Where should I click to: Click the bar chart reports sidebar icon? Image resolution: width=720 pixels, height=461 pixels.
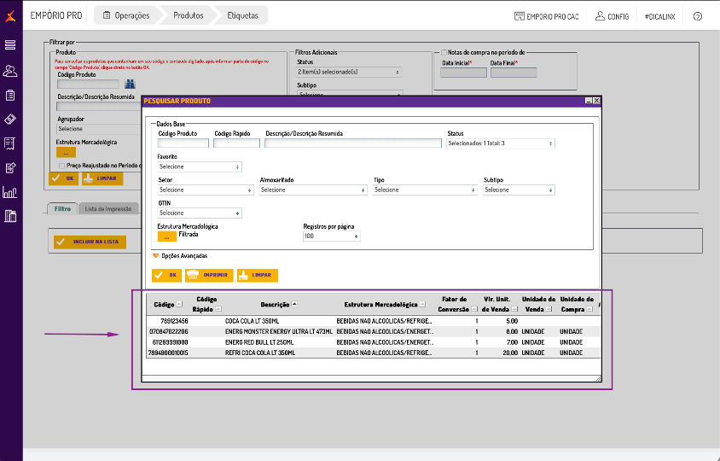click(x=10, y=192)
